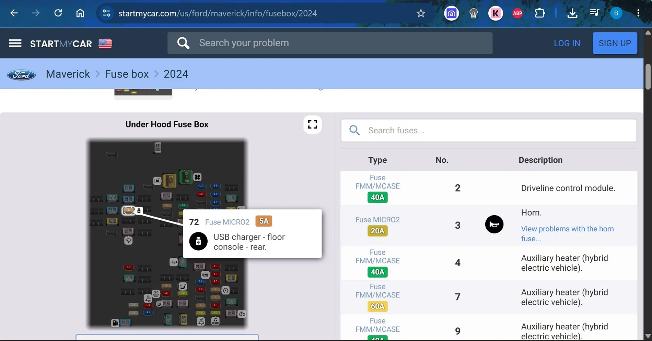The width and height of the screenshot is (652, 341).
Task: Click the 60A badge in row 7
Action: pos(377,306)
